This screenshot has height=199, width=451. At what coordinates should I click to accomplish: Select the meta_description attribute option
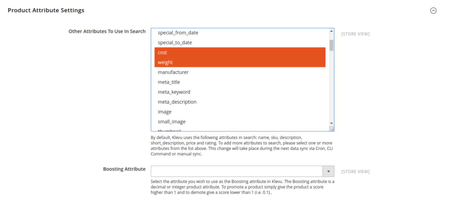(x=240, y=102)
